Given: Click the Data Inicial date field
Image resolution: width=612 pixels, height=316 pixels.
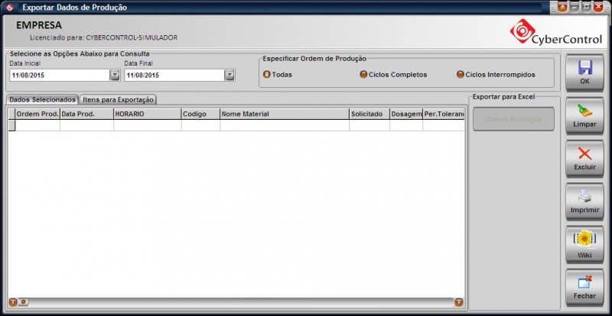Looking at the screenshot, I should 59,76.
